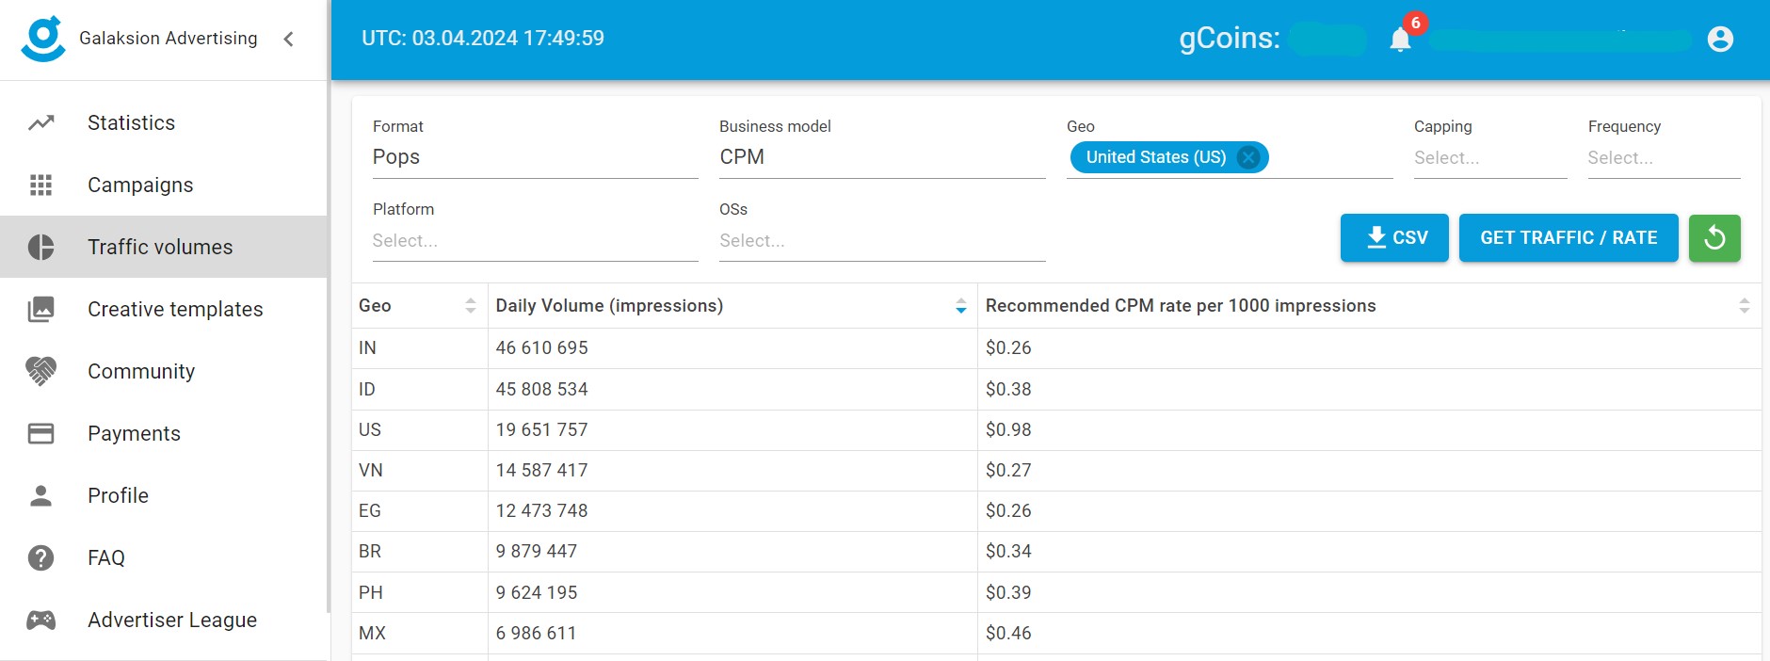Click the Profile person icon
This screenshot has height=661, width=1770.
[41, 495]
